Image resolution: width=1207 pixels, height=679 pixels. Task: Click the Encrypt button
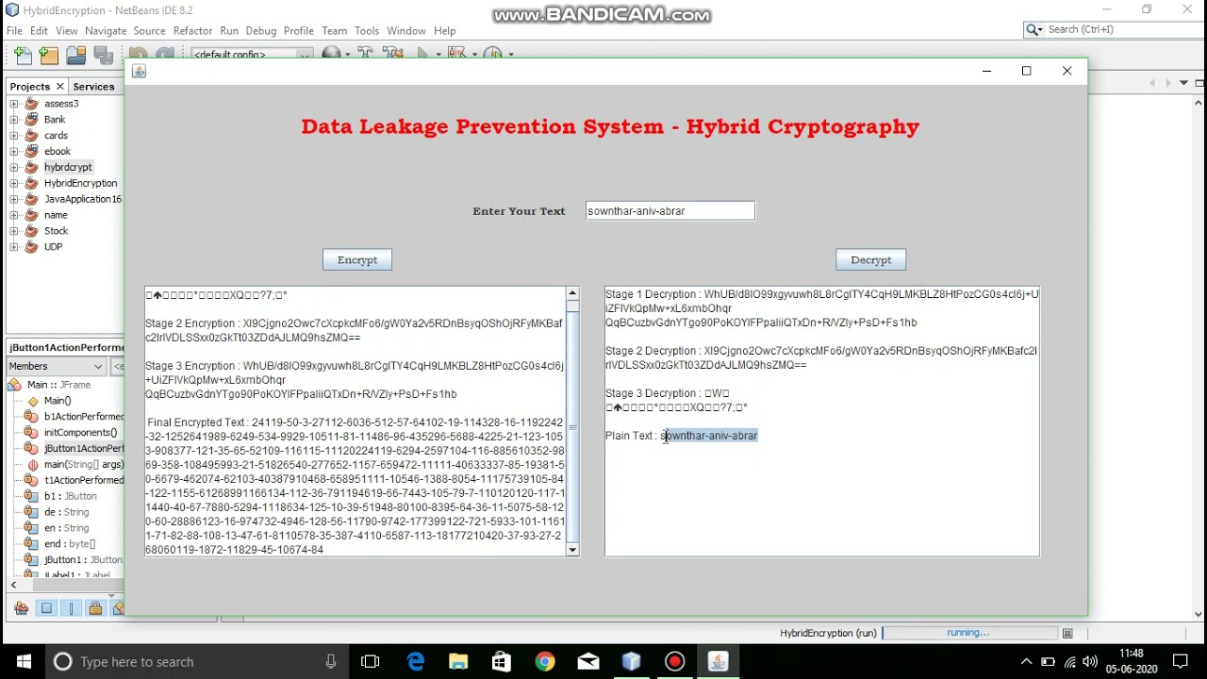click(x=357, y=260)
